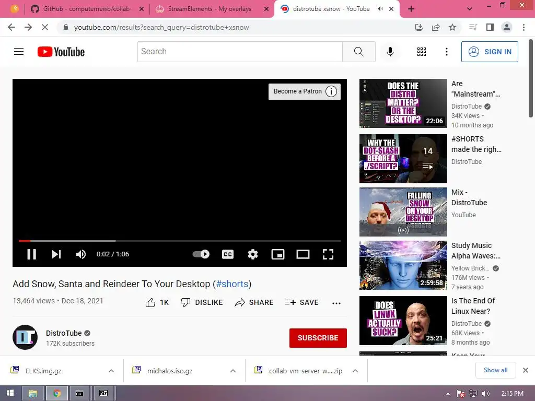Viewport: 535px width, 401px height.
Task: Click Show all downloads
Action: (495, 370)
